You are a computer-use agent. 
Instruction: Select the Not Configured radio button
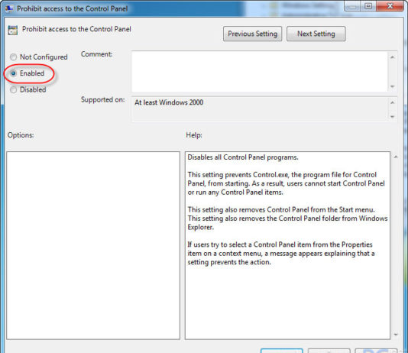(13, 57)
